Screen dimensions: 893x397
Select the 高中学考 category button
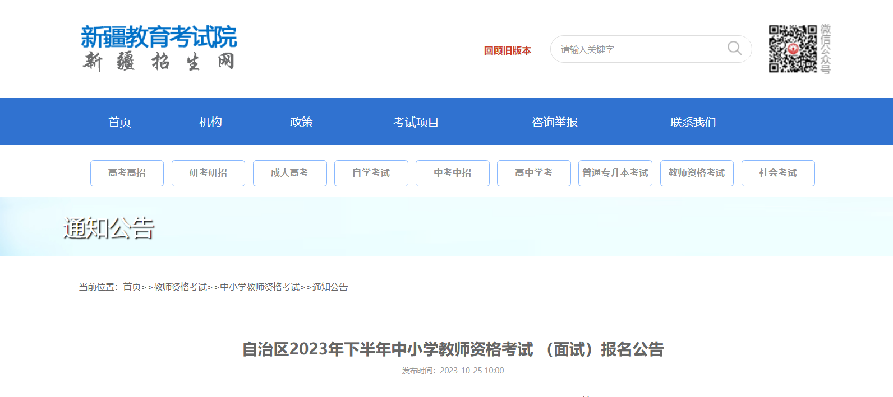533,173
